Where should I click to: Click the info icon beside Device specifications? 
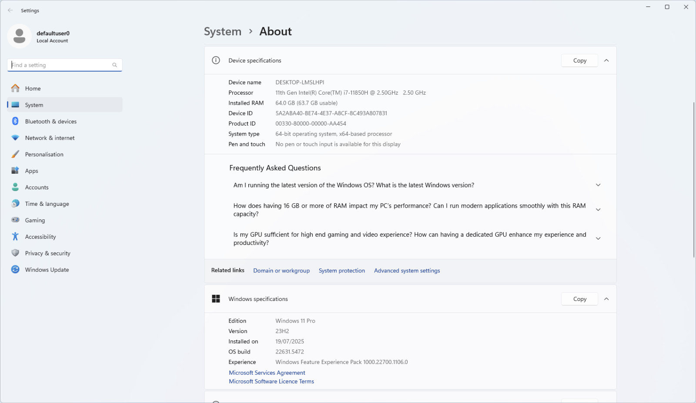[x=216, y=60]
